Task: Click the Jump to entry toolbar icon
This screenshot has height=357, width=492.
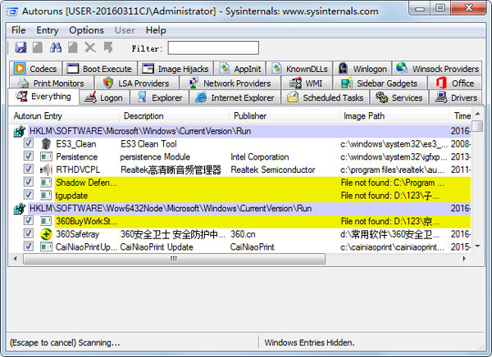Action: pos(108,47)
